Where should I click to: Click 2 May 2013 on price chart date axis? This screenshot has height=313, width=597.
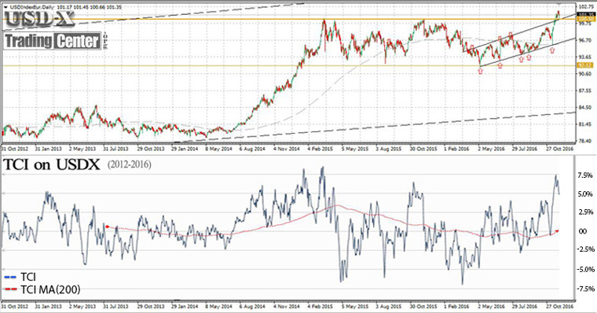tap(82, 149)
